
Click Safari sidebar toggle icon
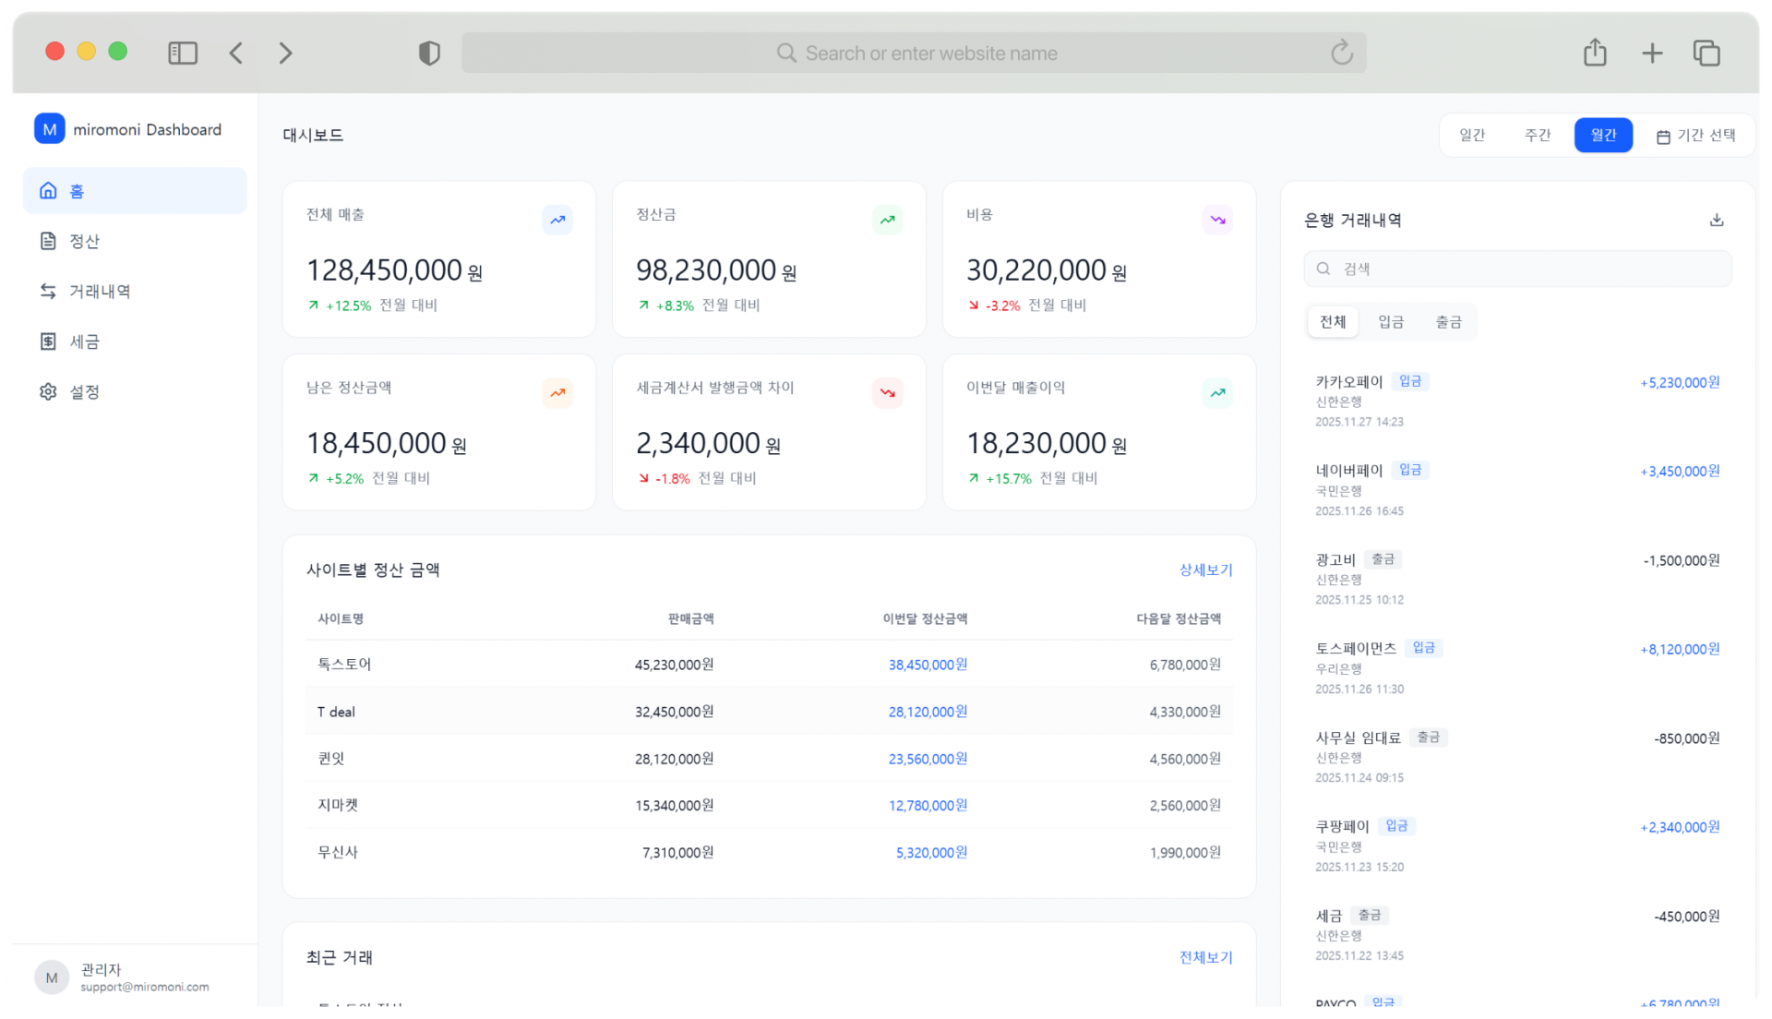click(x=183, y=54)
